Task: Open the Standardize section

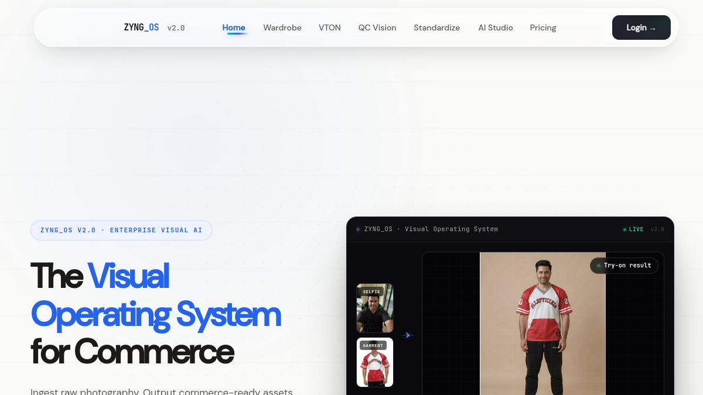Action: pyautogui.click(x=437, y=28)
